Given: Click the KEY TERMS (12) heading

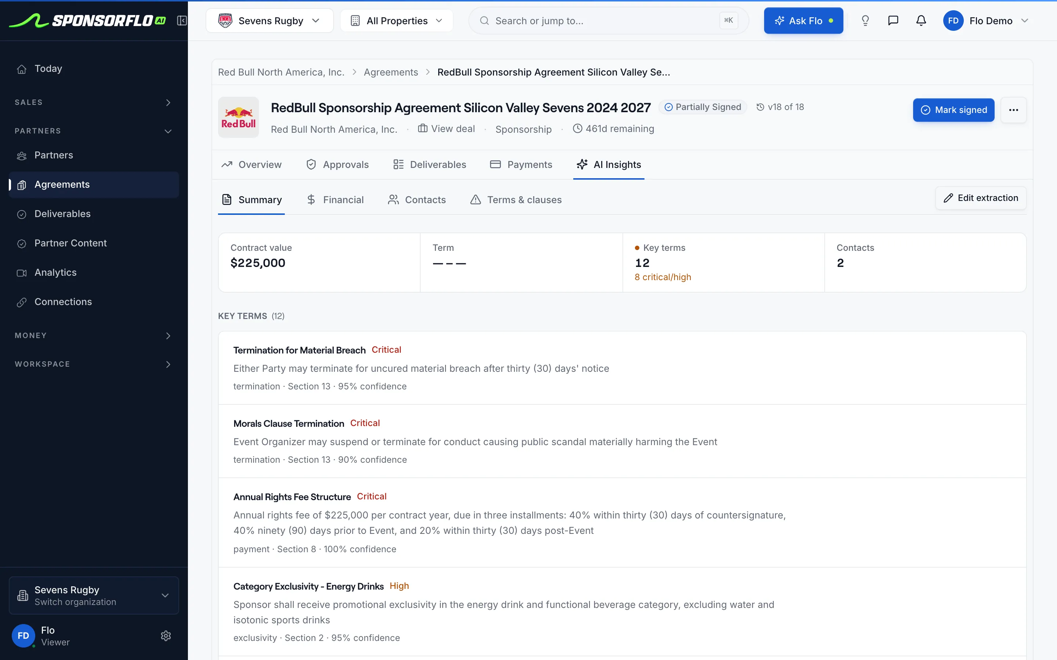Looking at the screenshot, I should pos(251,316).
